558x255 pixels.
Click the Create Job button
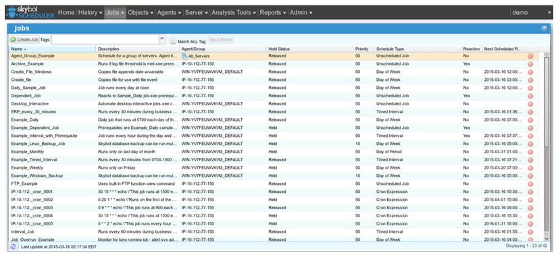(x=24, y=39)
